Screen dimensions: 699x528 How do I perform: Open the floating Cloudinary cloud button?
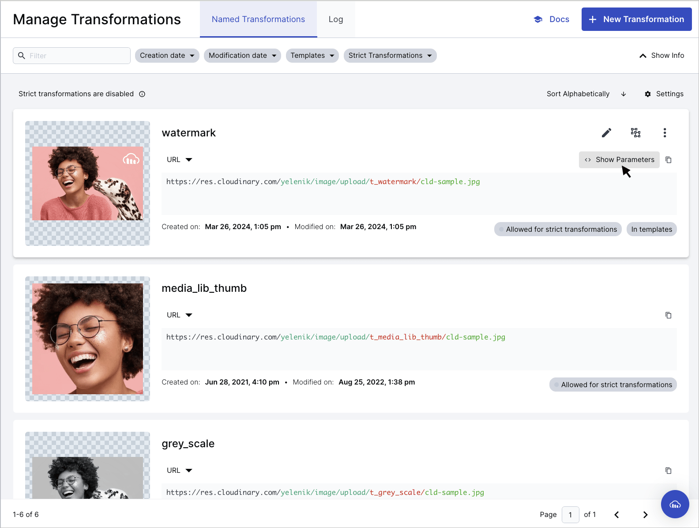(675, 504)
